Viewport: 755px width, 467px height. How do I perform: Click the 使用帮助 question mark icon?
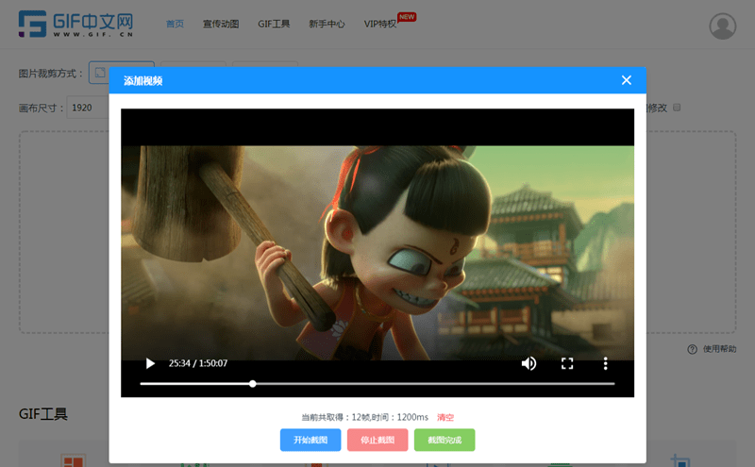coord(692,349)
